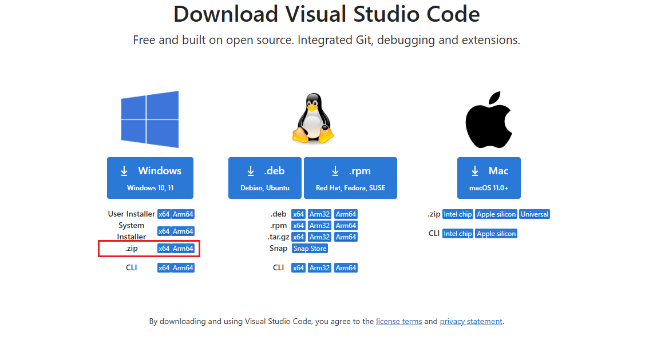Download the Windows 10, 11 installer button
This screenshot has height=348, width=653.
click(x=150, y=178)
